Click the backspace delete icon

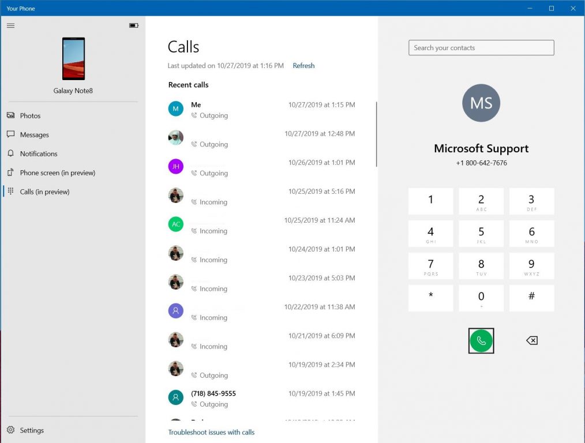[531, 341]
